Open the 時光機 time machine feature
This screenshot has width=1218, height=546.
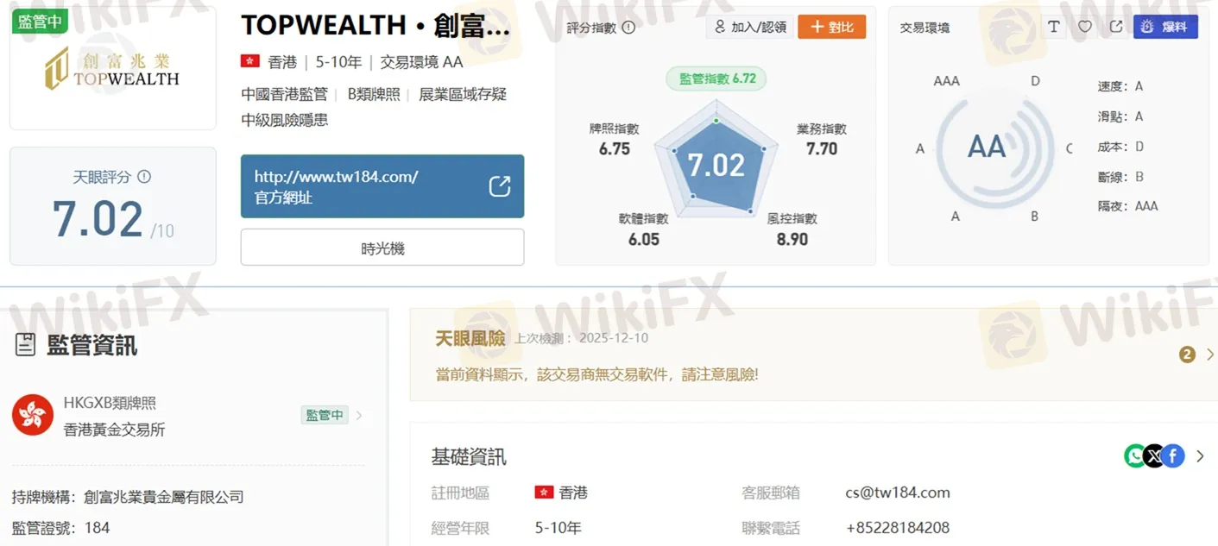(x=382, y=247)
